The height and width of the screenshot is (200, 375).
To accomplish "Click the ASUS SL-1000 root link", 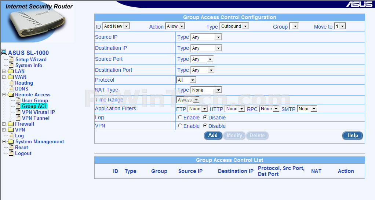I will click(x=29, y=53).
